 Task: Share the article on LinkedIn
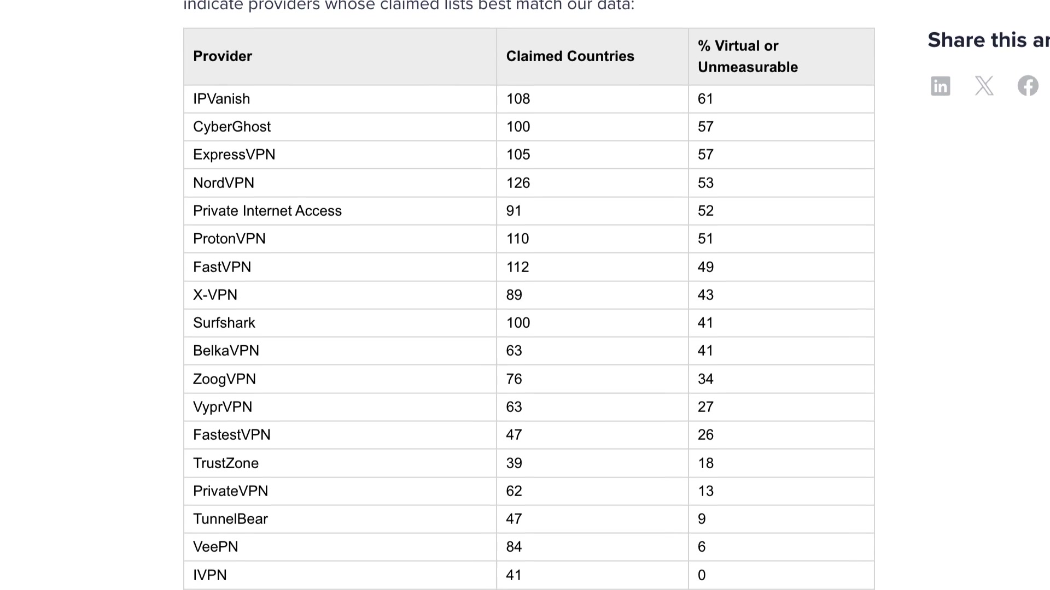click(940, 86)
